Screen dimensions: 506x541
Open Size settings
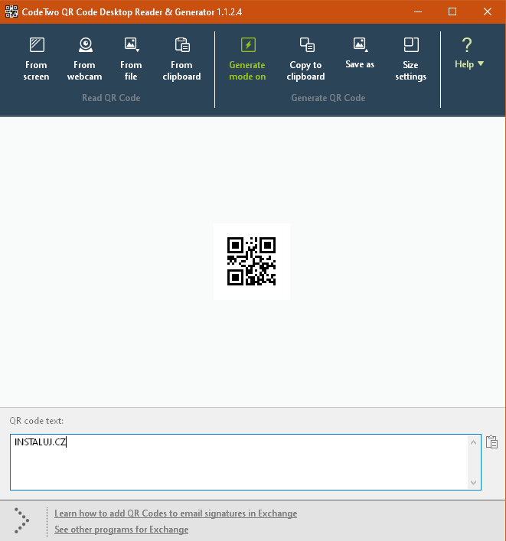tap(411, 59)
